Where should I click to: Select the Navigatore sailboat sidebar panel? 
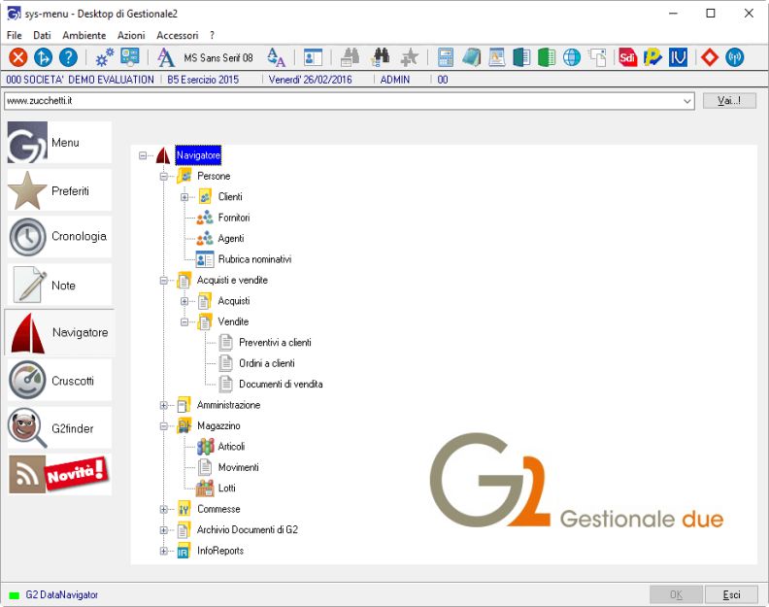click(x=59, y=332)
